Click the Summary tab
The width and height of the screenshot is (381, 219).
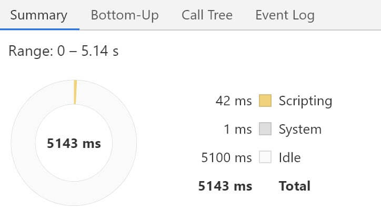coord(39,15)
